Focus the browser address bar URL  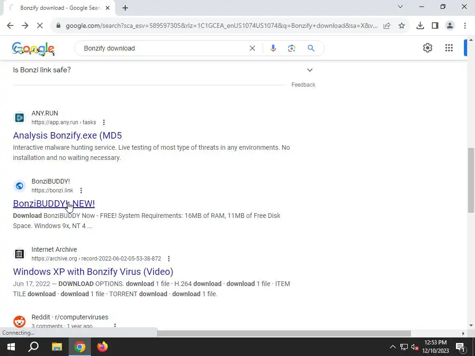pos(221,26)
